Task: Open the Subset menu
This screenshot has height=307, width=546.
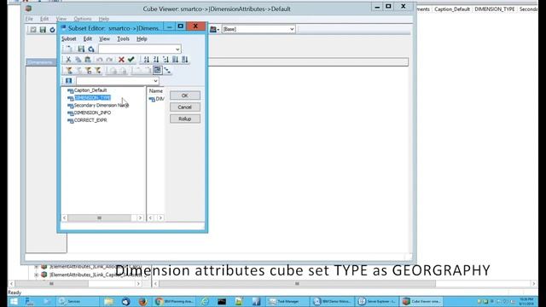Action: pos(69,38)
